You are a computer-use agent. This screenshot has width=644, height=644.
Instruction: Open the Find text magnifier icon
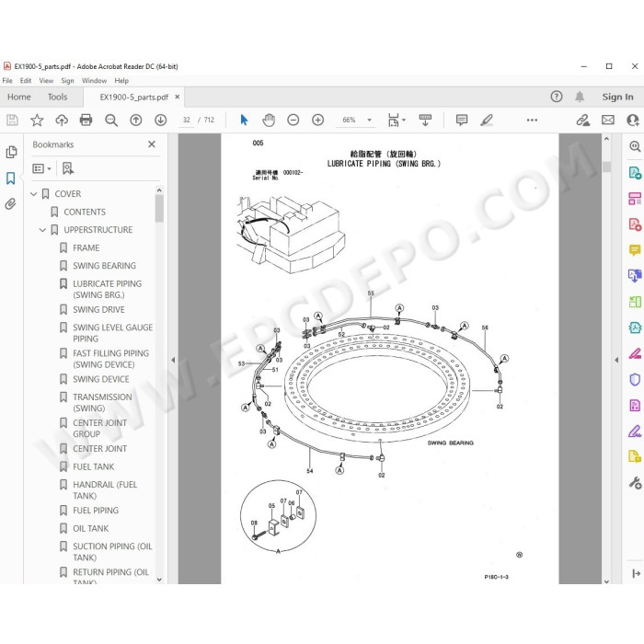click(111, 120)
